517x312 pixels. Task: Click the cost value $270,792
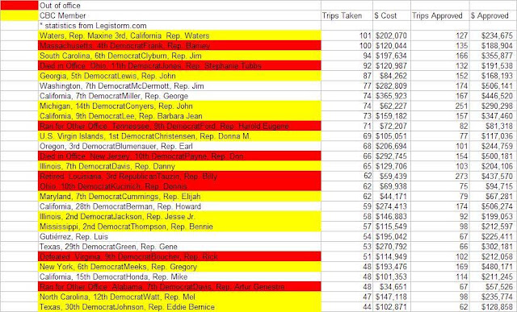[x=391, y=247]
